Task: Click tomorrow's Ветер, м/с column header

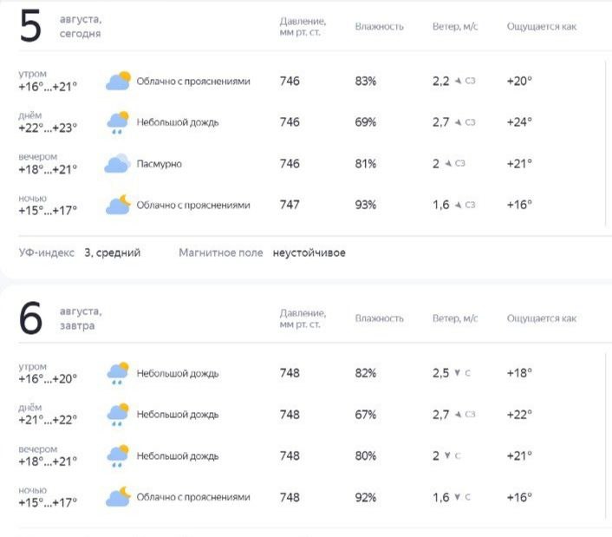Action: click(455, 318)
